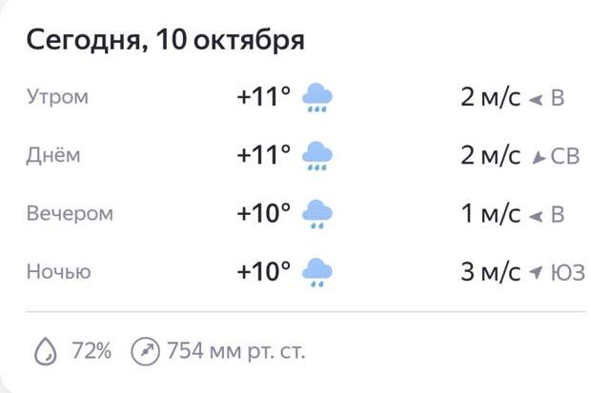591x393 pixels.
Task: Select the 'Днём' row label
Action: pyautogui.click(x=51, y=156)
